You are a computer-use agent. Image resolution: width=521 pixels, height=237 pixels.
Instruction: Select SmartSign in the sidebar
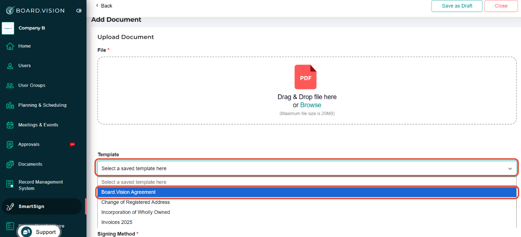42,207
